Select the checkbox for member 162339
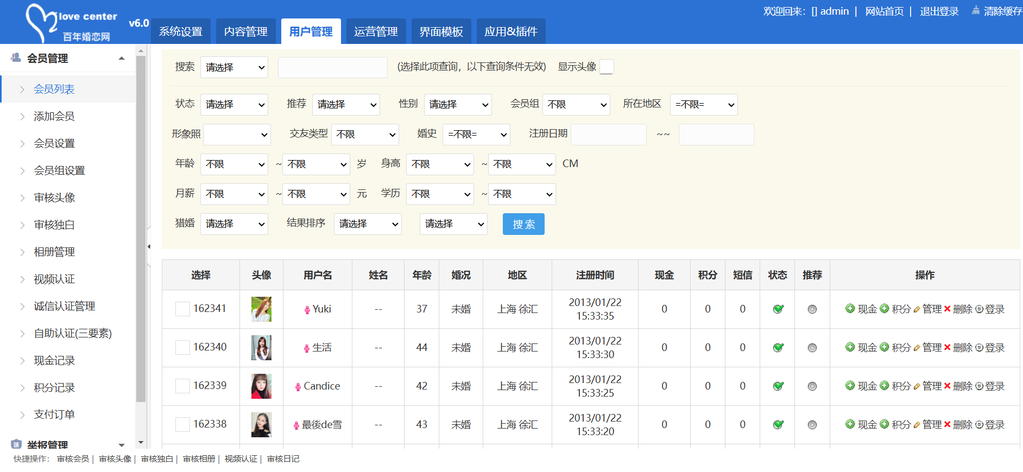Screen dimensions: 1023x472 [182, 386]
